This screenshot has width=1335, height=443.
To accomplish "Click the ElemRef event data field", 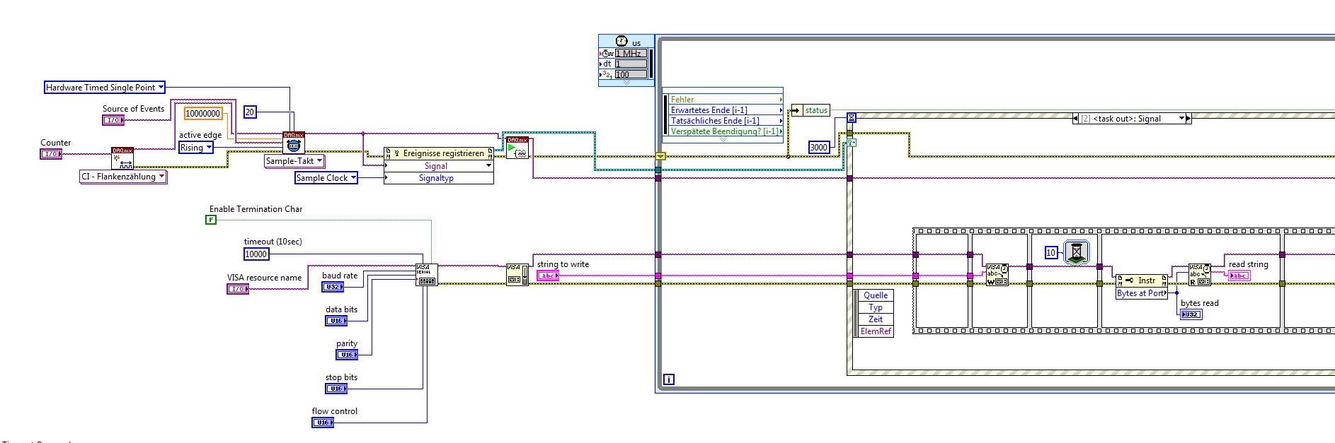I will pyautogui.click(x=876, y=331).
